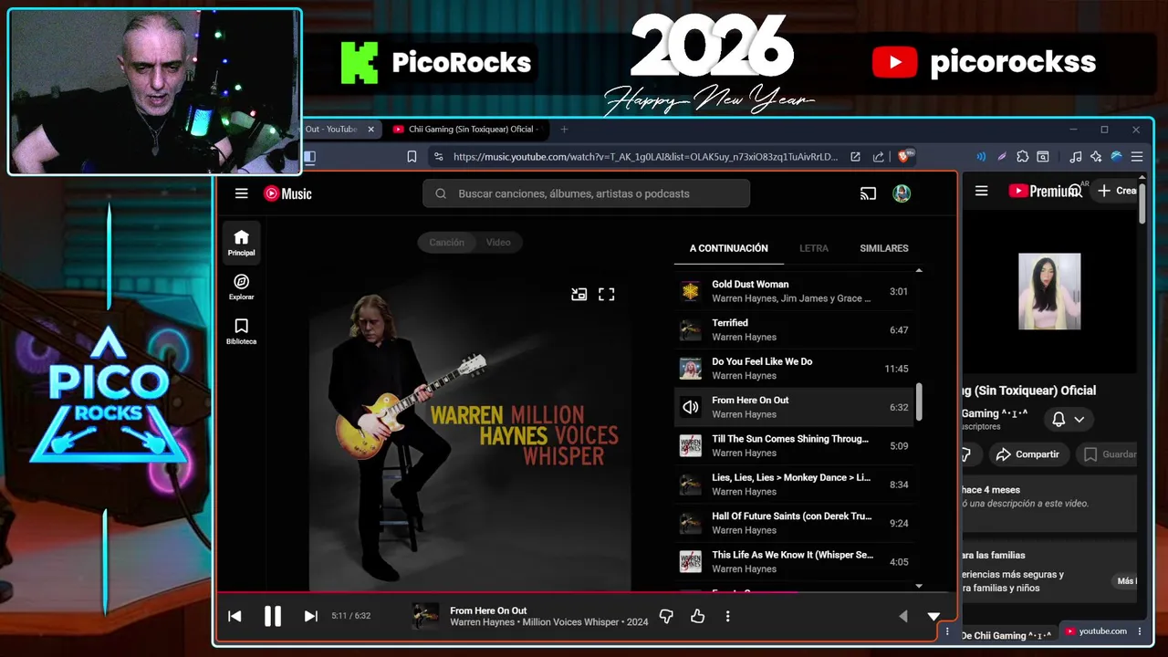
Task: Switch to Chii Gaming browser tab
Action: coord(469,130)
